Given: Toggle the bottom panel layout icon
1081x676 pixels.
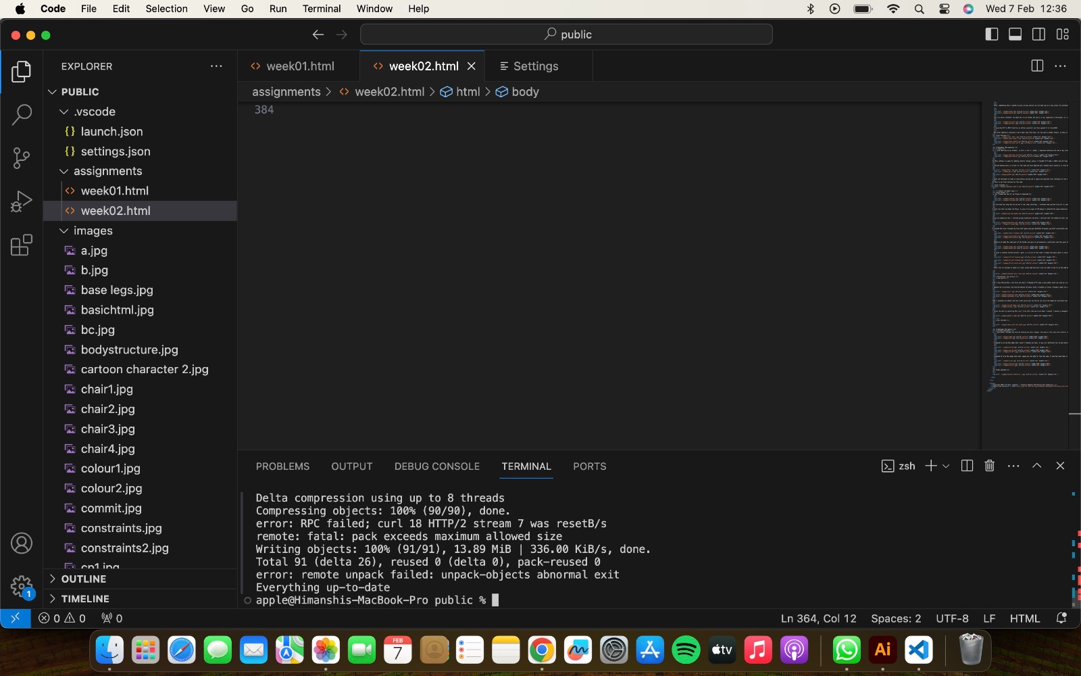Looking at the screenshot, I should (x=1015, y=34).
